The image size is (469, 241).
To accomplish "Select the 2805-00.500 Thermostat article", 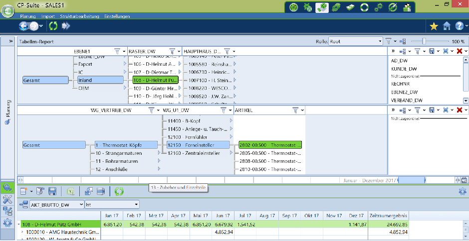I will [x=270, y=153].
